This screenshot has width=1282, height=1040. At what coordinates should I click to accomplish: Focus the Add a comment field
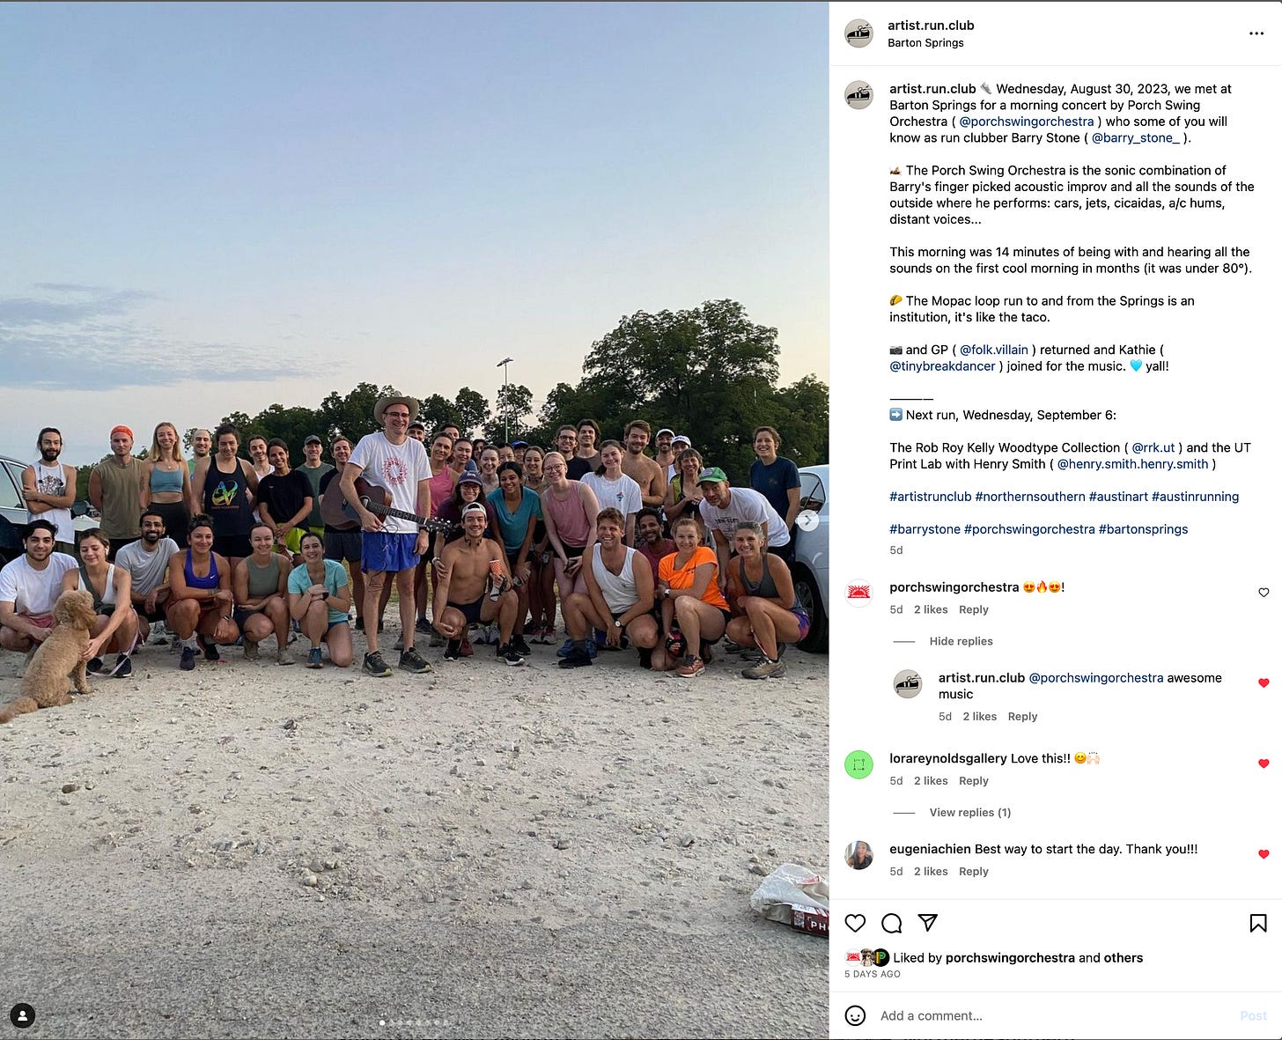1052,1015
